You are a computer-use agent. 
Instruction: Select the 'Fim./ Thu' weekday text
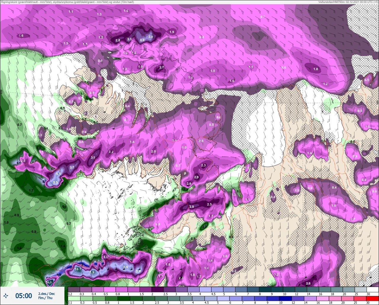click(x=45, y=298)
